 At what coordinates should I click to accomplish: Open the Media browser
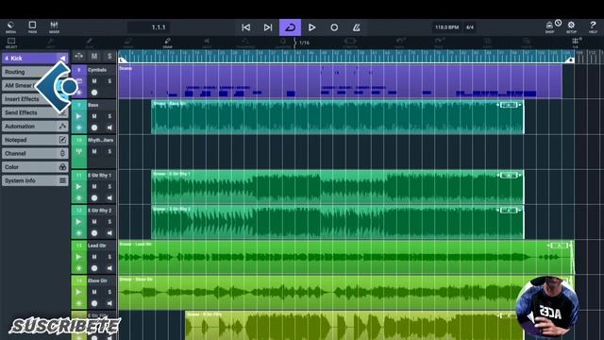click(x=10, y=27)
